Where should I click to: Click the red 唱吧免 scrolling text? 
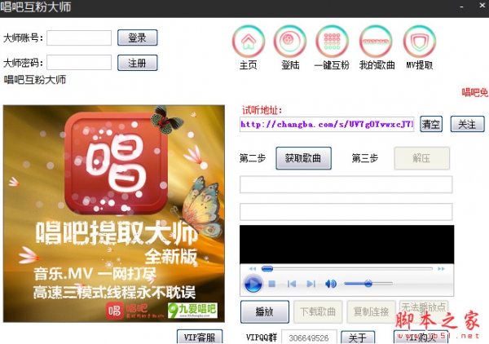(475, 92)
